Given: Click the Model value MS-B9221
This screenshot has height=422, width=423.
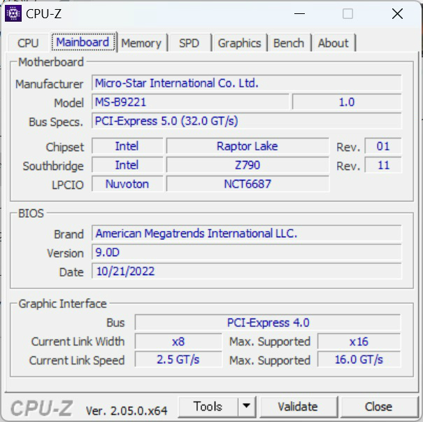Looking at the screenshot, I should tap(190, 102).
